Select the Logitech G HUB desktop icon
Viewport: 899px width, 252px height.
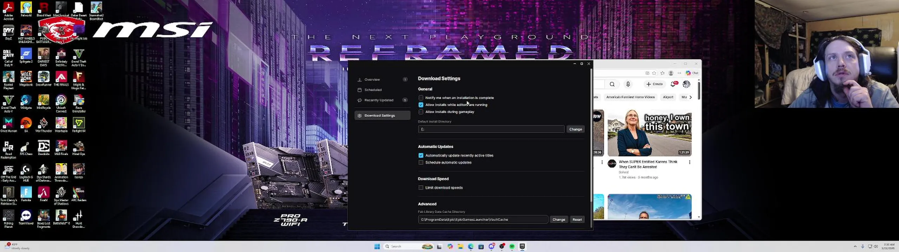(x=26, y=173)
